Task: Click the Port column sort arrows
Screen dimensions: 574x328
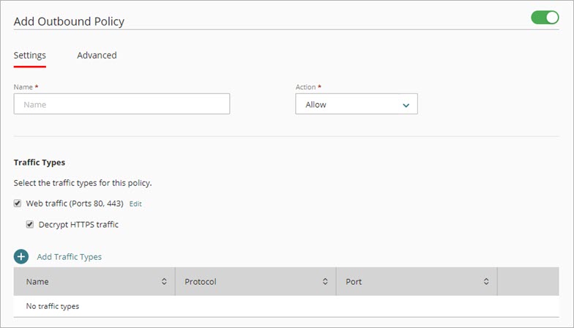Action: tap(486, 282)
